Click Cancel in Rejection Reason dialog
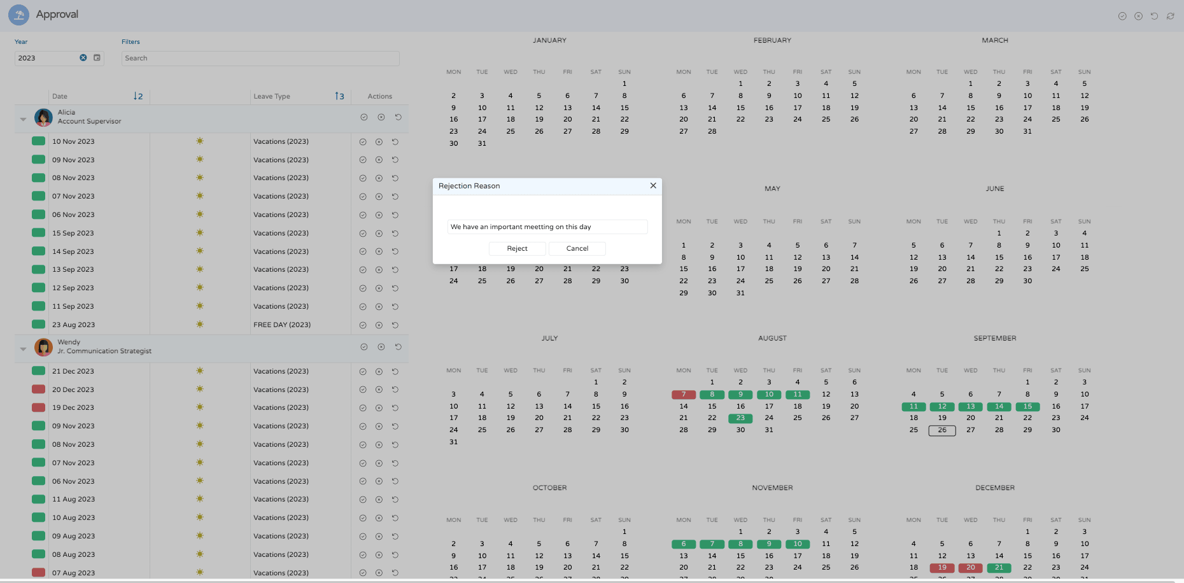 tap(577, 249)
